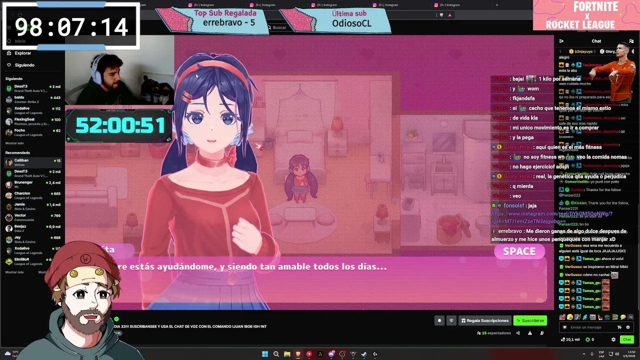Screen dimensions: 640x360
Task: Open Brunenger IRL recommended channel
Action: [x=32, y=184]
